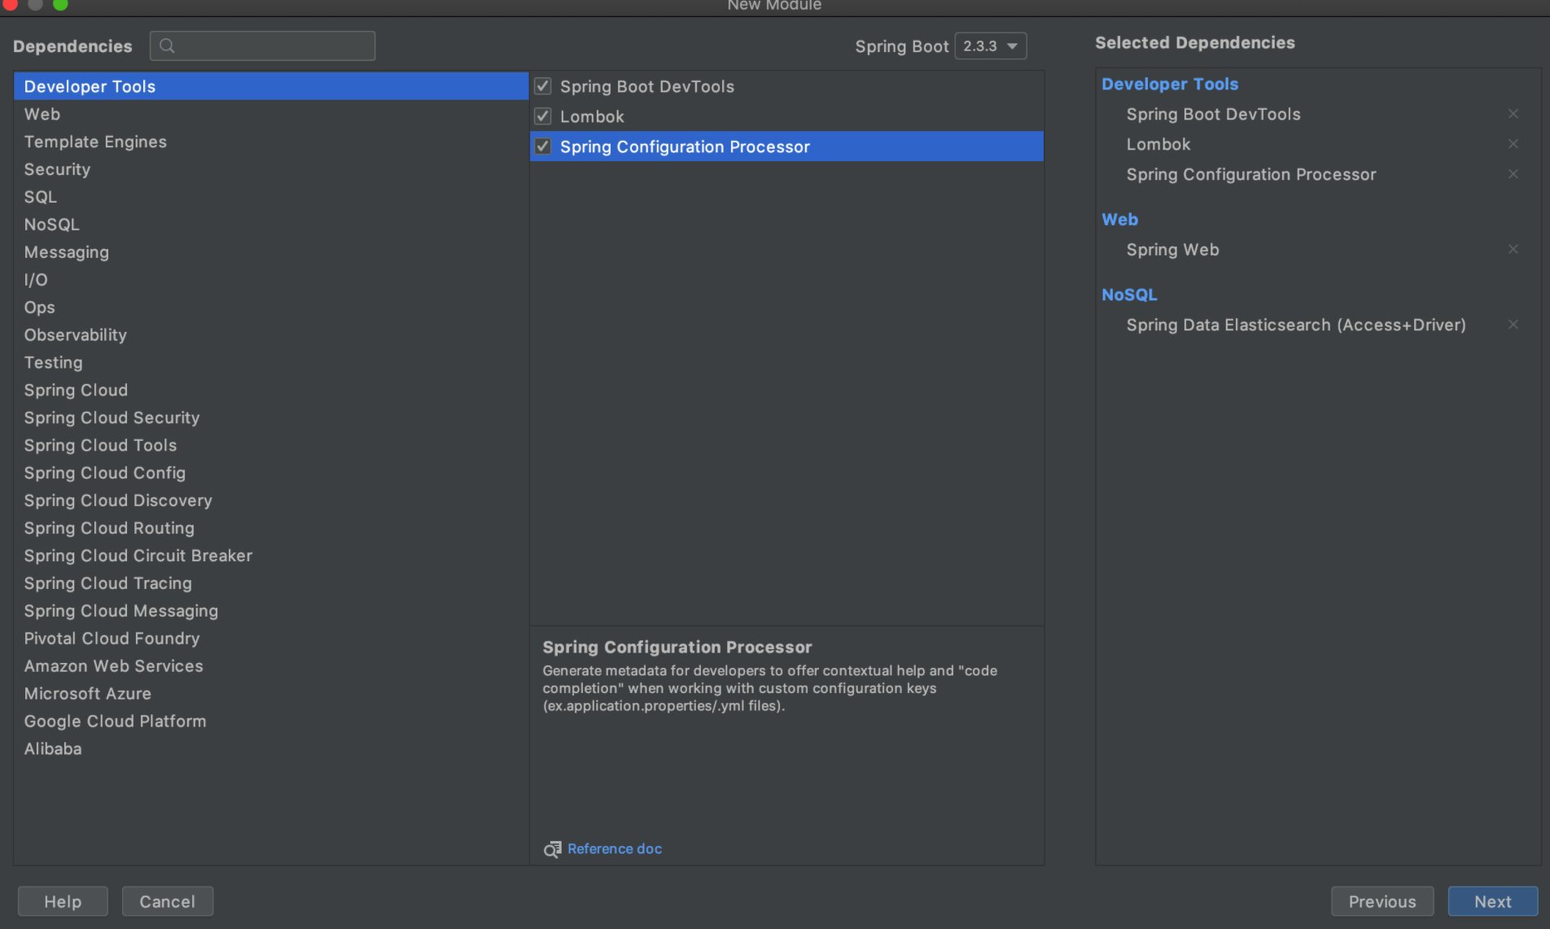Focus the dependencies search field

tap(262, 46)
